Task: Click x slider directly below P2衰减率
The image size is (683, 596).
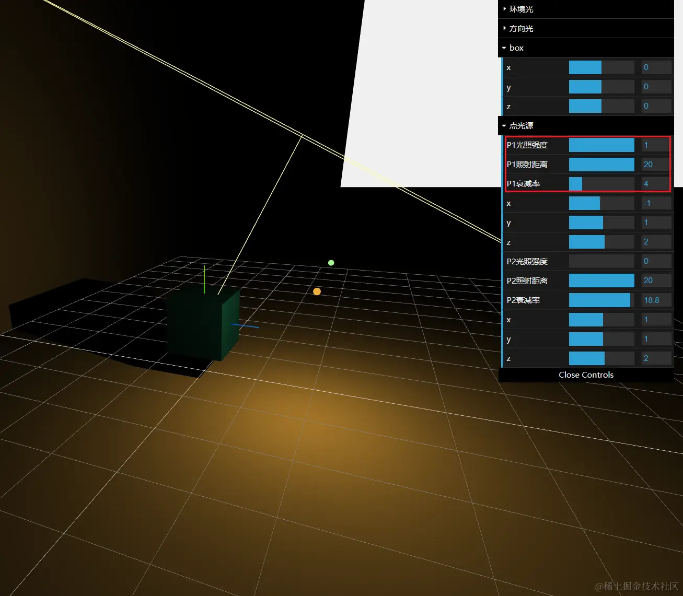Action: pyautogui.click(x=601, y=320)
